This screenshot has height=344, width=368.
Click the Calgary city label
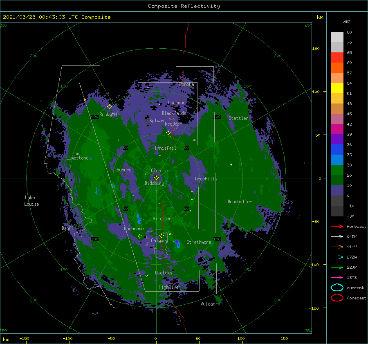159,241
